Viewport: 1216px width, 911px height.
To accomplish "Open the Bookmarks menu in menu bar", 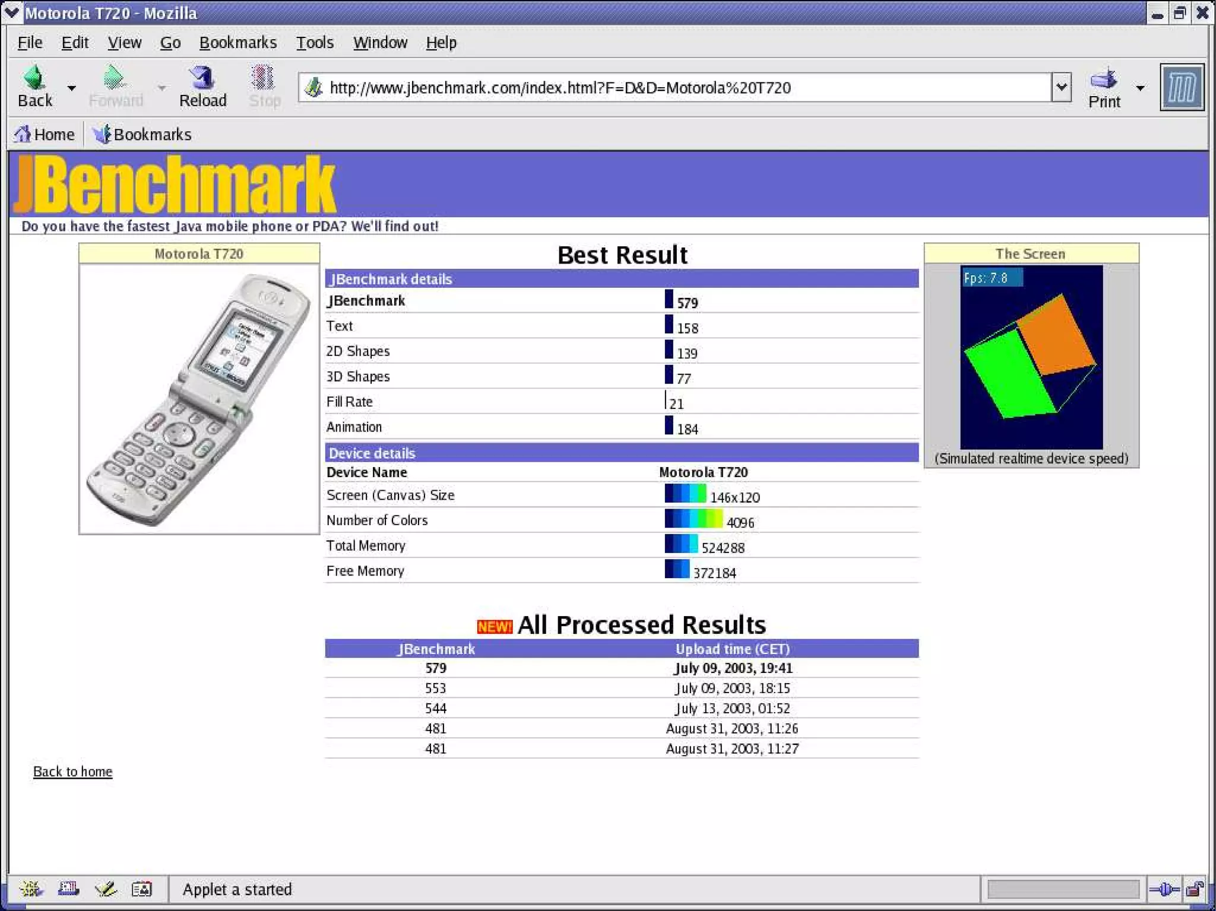I will click(x=237, y=43).
